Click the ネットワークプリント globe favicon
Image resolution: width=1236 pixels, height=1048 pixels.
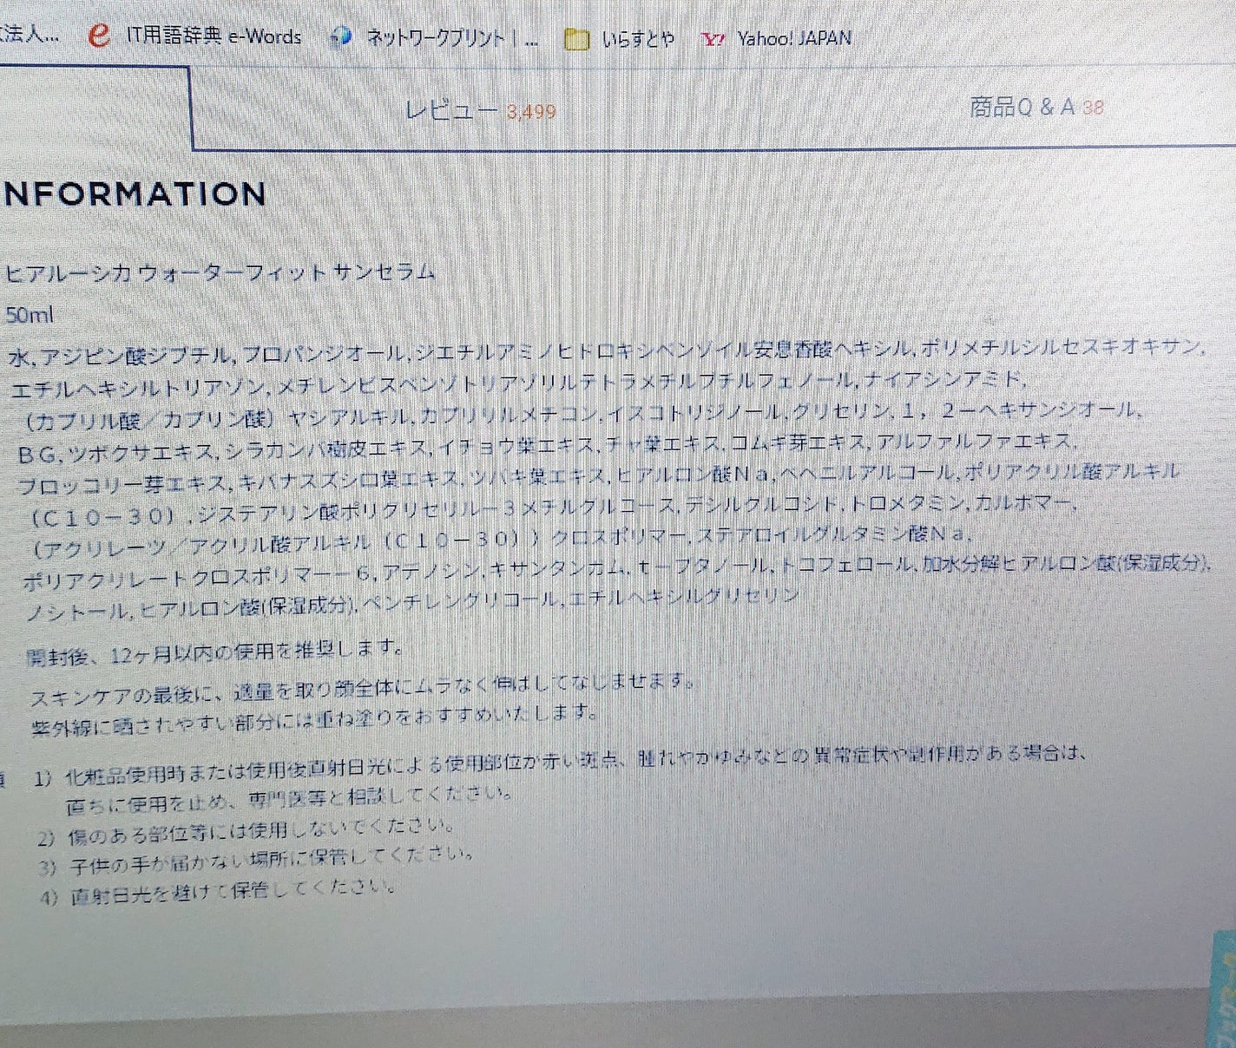click(x=340, y=36)
